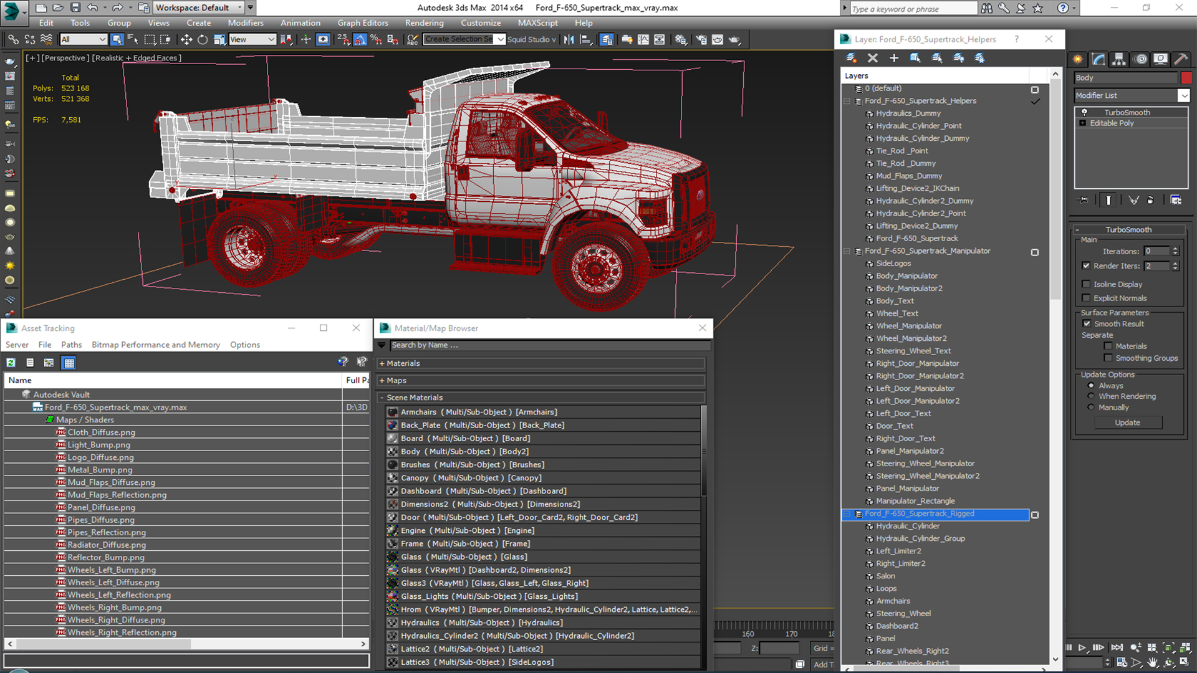Click Configure Modifier Sets icon

1176,200
